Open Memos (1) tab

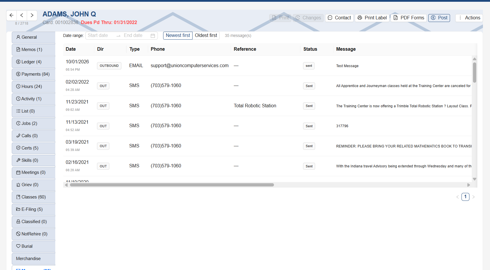pos(34,50)
